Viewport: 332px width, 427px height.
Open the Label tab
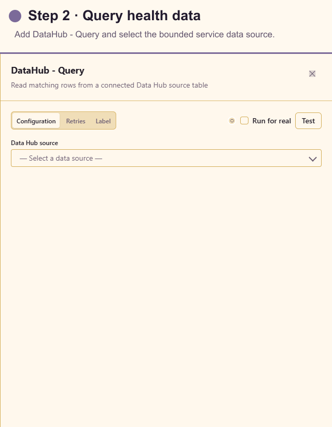click(x=103, y=121)
